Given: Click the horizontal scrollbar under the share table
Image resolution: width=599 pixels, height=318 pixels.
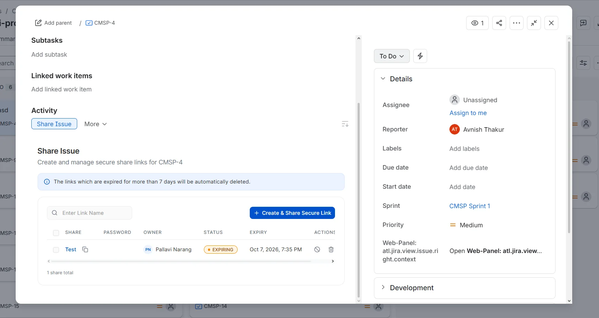Looking at the screenshot, I should click(181, 261).
